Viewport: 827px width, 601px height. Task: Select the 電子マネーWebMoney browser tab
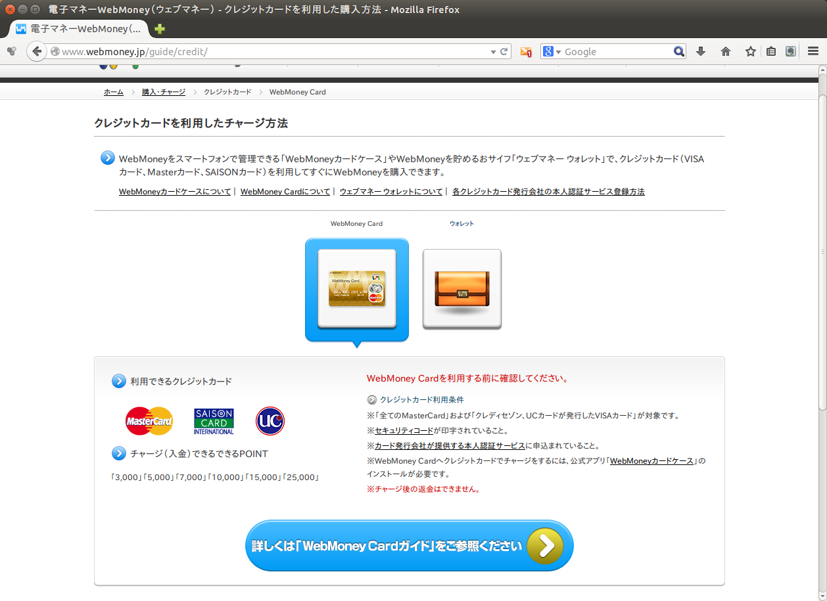pyautogui.click(x=79, y=29)
